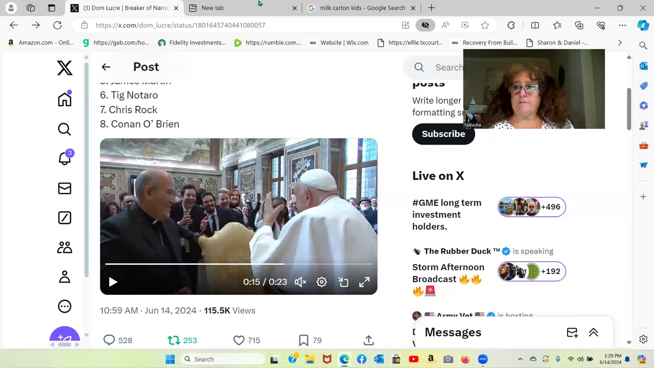Open the Favorites list
Screen dimensions: 654x368
click(x=557, y=25)
